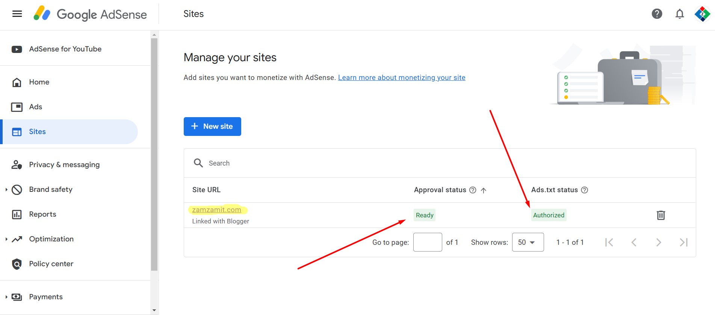Open AdSense for YouTube in sidebar

pos(65,49)
